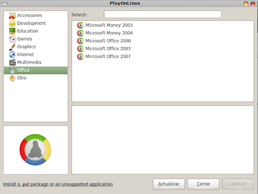Image resolution: width=258 pixels, height=194 pixels.
Task: Click the icon beside Microsoft Money 2003
Action: 81,25
